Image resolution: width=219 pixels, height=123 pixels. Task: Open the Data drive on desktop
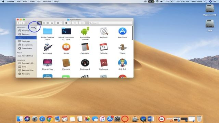[x=210, y=25]
